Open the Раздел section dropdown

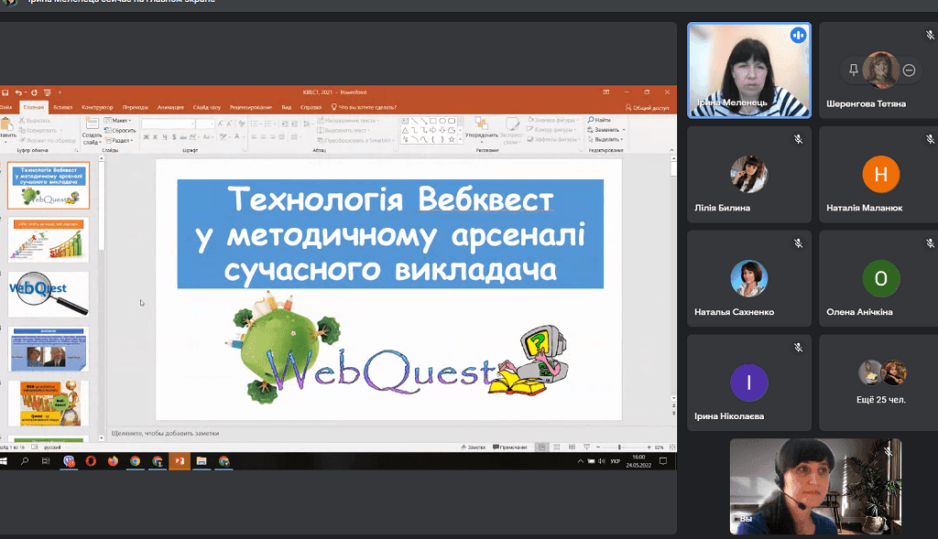(120, 140)
